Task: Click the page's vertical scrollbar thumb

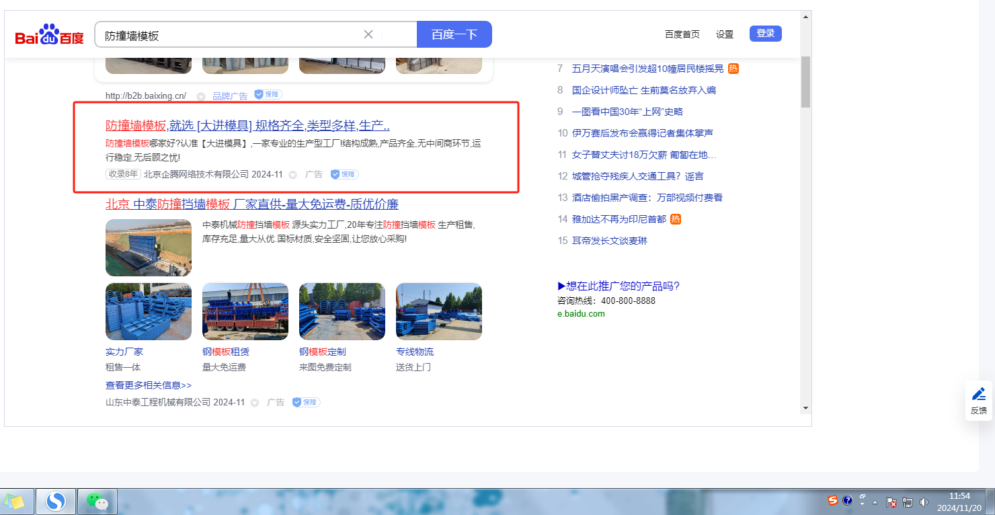Action: pyautogui.click(x=805, y=81)
